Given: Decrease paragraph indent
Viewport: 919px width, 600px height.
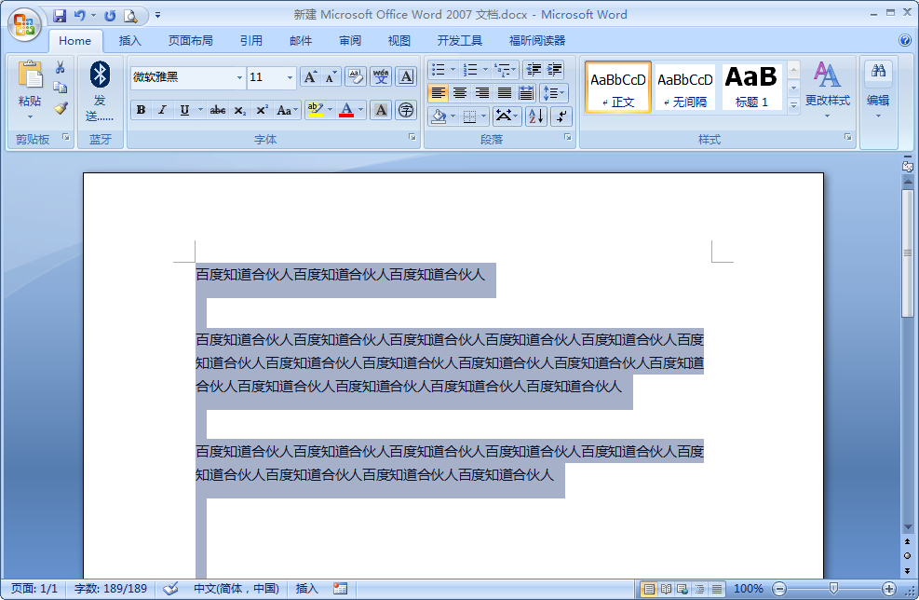Looking at the screenshot, I should (x=533, y=70).
